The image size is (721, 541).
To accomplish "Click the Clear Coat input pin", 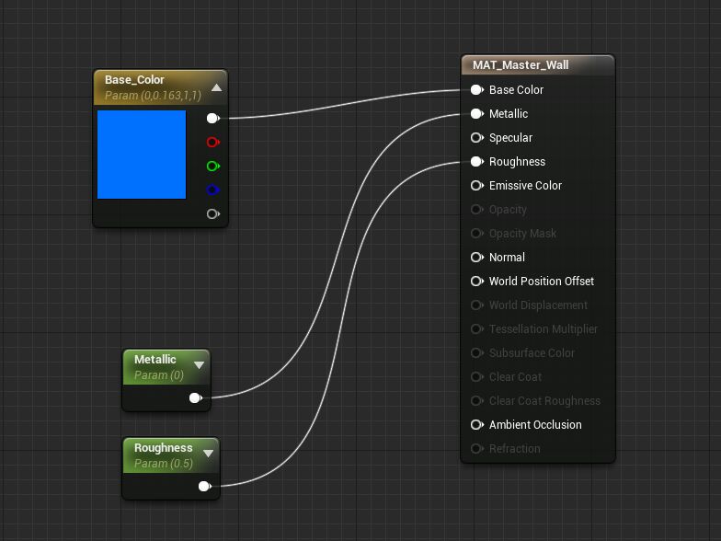I will (476, 377).
